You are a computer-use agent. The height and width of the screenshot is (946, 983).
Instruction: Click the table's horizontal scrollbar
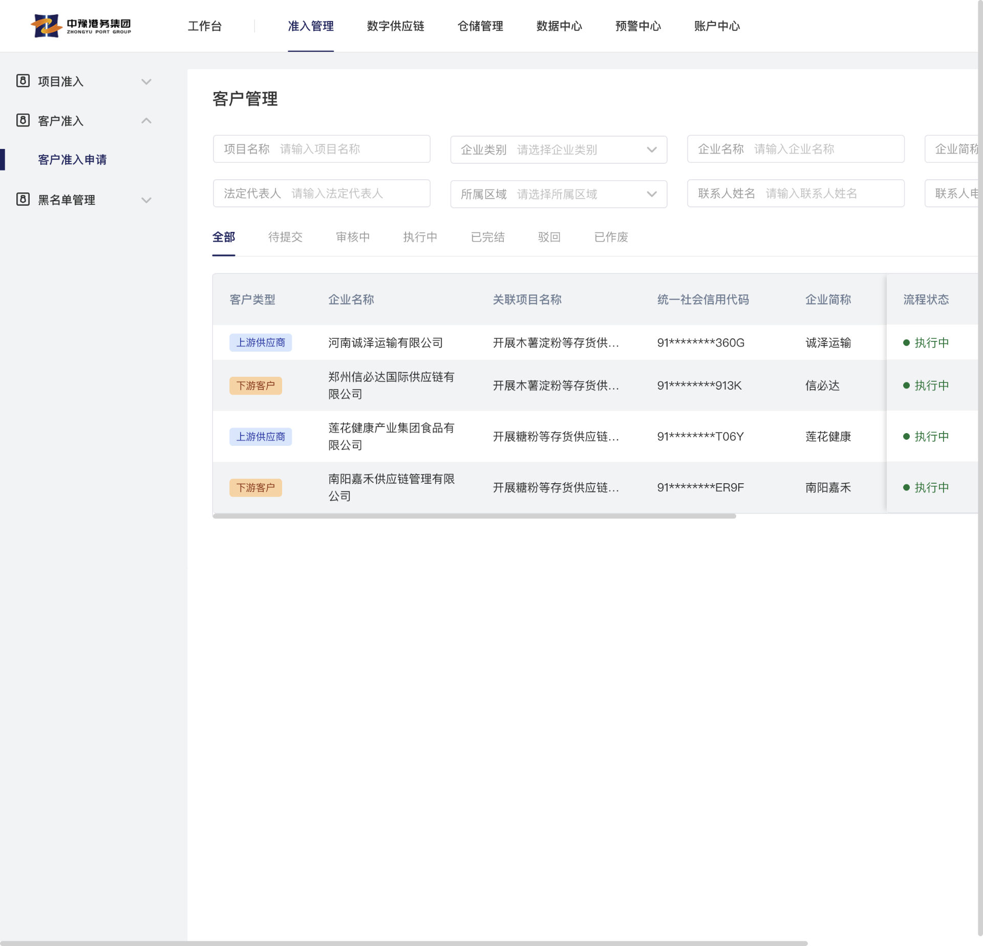[x=474, y=516]
